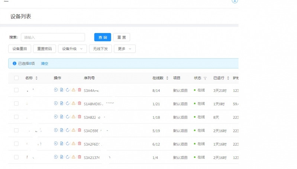297x169 pixels.
Task: Sort by 已运行 column arrows
Action: (x=228, y=78)
